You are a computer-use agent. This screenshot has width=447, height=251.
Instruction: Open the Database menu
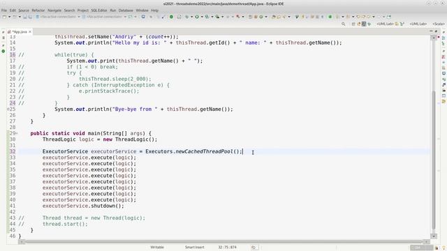click(126, 10)
